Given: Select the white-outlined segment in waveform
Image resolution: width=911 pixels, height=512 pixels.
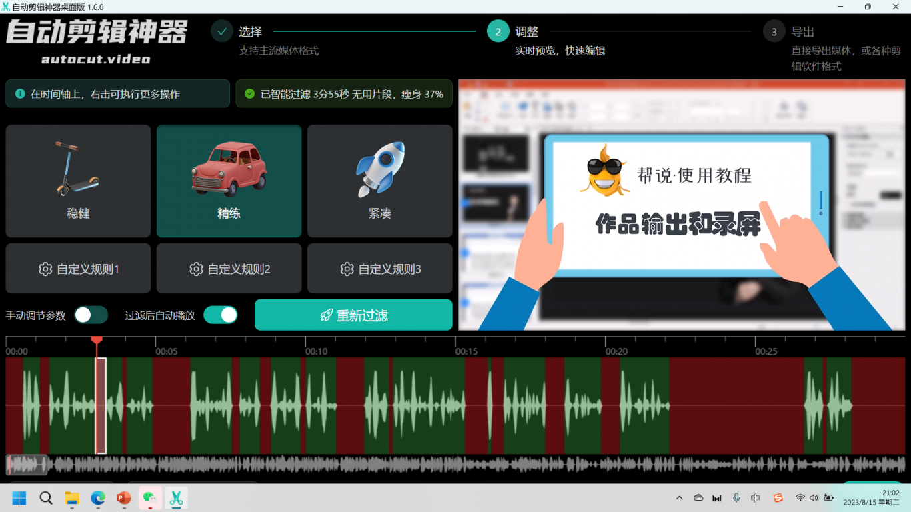Looking at the screenshot, I should click(x=101, y=405).
